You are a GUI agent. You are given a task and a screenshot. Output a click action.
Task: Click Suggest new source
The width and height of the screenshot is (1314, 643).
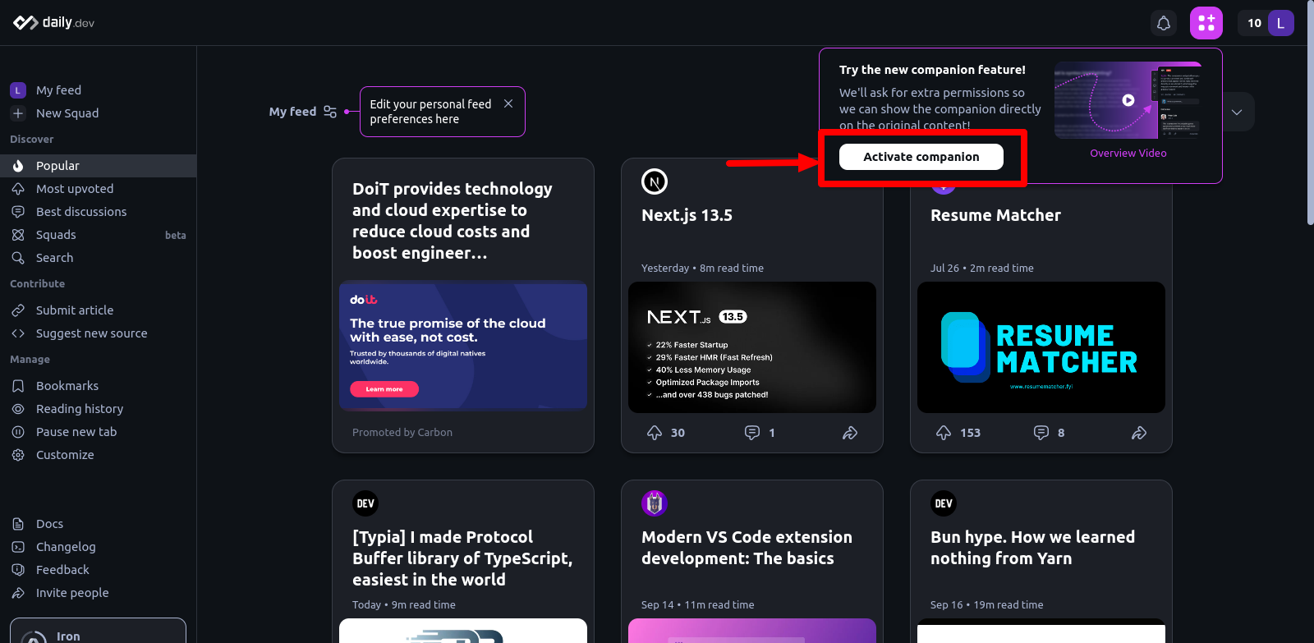tap(98, 333)
